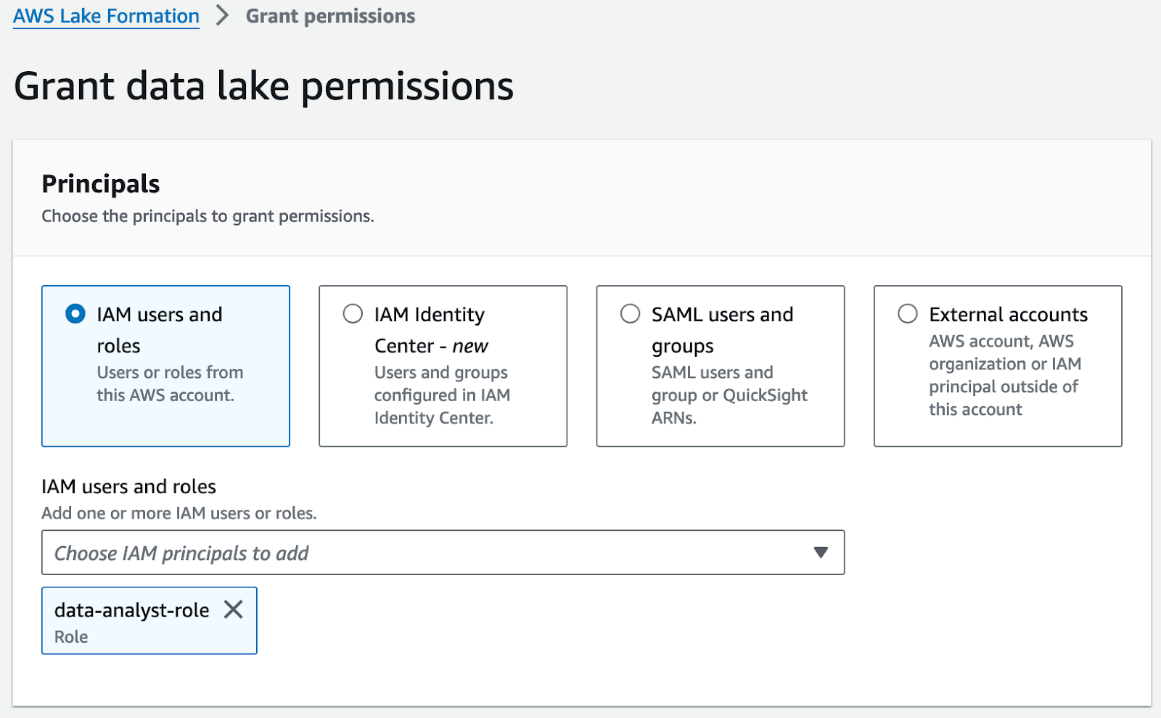Image resolution: width=1161 pixels, height=718 pixels.
Task: Click 'Add one or more IAM users or roles' hint
Action: [x=179, y=513]
